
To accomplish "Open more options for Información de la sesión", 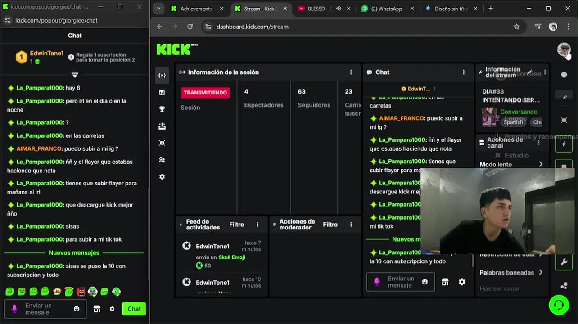I will [x=351, y=72].
